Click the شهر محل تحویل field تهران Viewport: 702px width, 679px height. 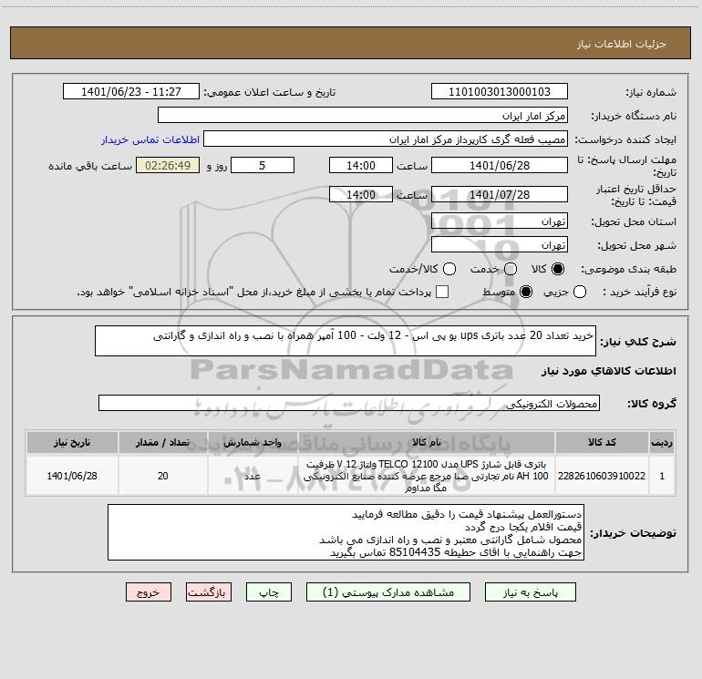[500, 244]
